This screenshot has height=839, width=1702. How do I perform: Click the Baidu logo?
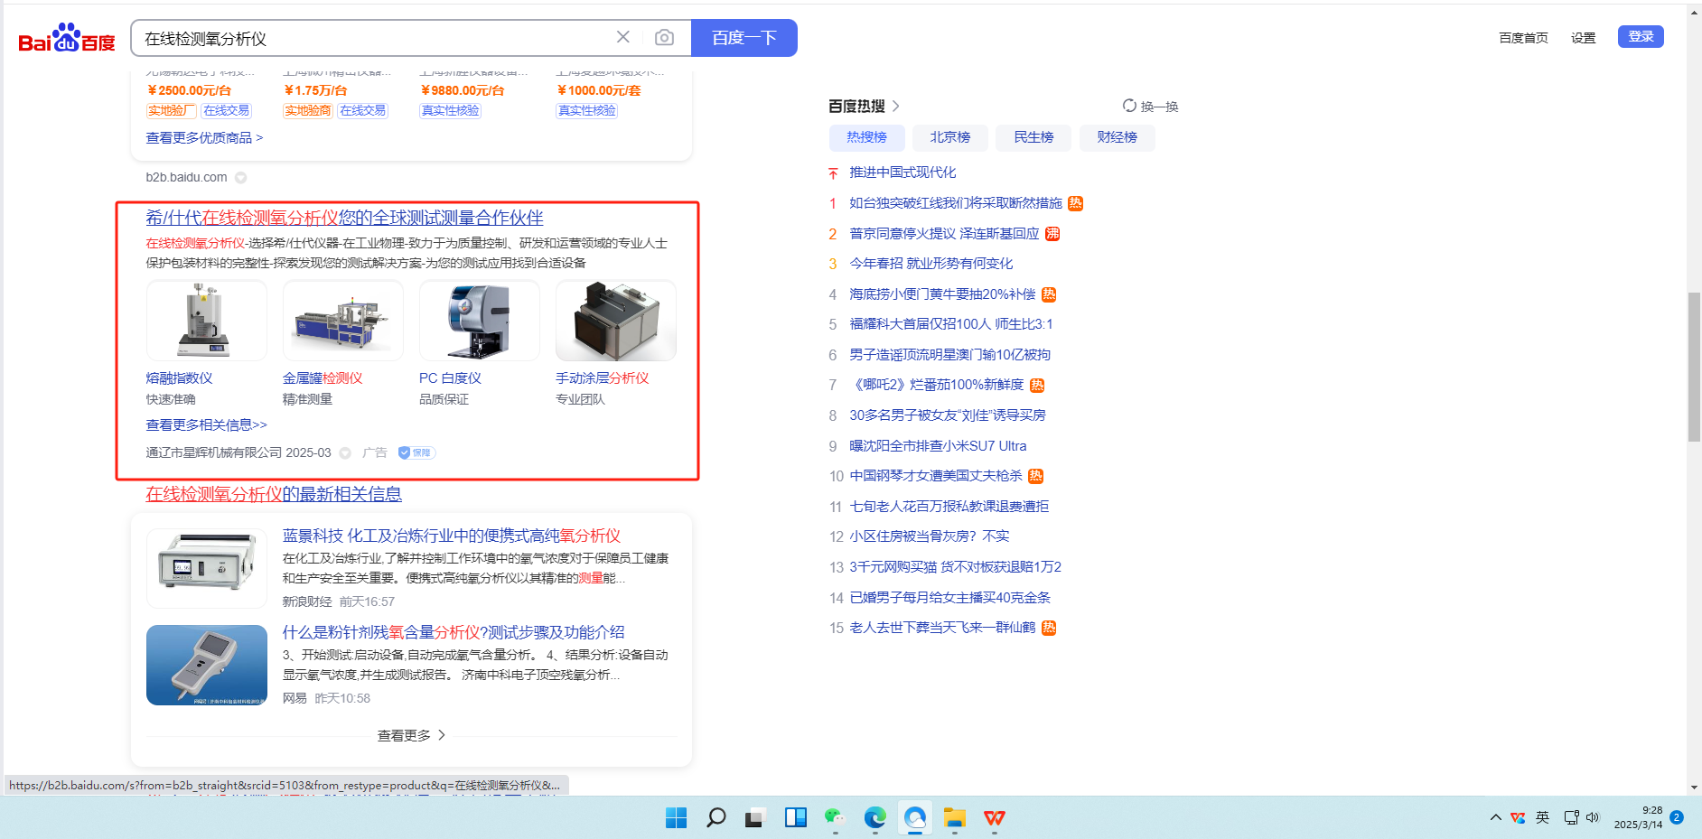pos(67,38)
